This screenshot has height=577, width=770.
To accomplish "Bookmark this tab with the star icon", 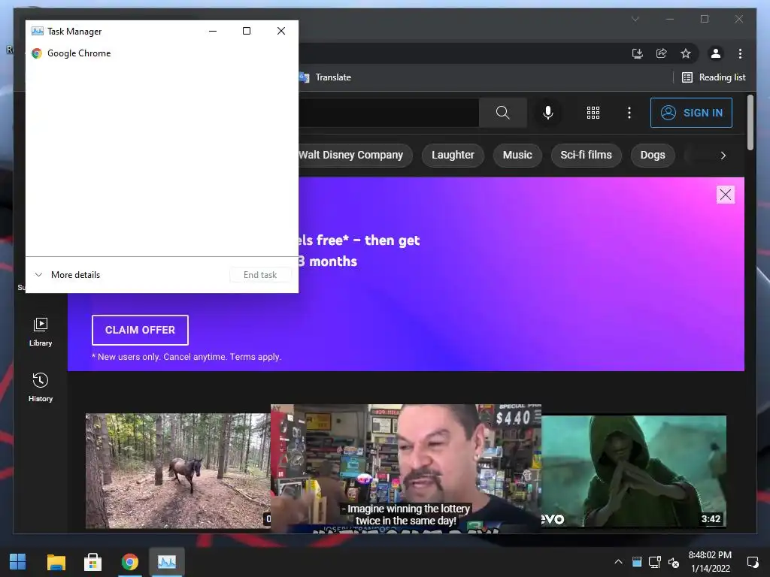I will coord(686,53).
